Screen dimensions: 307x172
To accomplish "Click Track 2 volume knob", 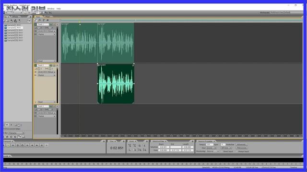I will pos(38,69).
